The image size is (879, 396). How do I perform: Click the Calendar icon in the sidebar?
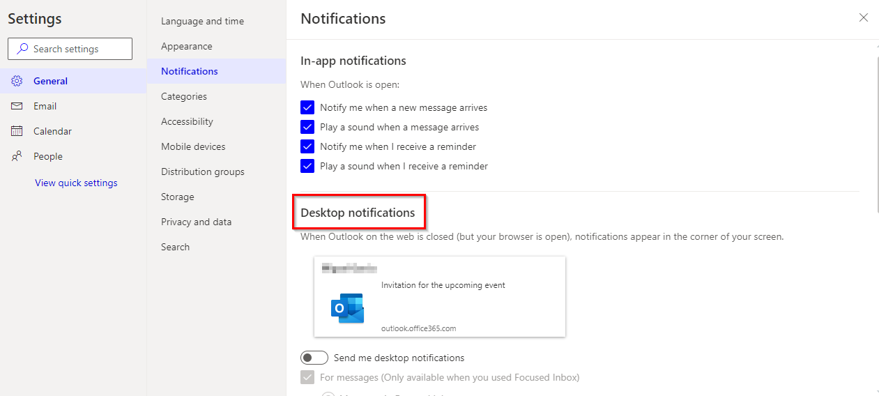pyautogui.click(x=17, y=131)
